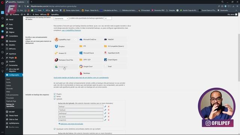Delete the 'backwpup*' exclusion rule
This screenshot has height=135, width=240.
point(109,113)
